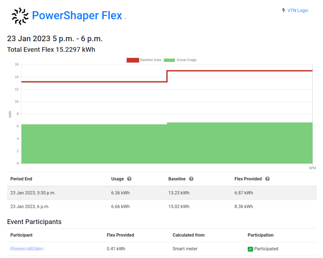
Task: Click the green usage bar for first half-hour
Action: [x=94, y=144]
